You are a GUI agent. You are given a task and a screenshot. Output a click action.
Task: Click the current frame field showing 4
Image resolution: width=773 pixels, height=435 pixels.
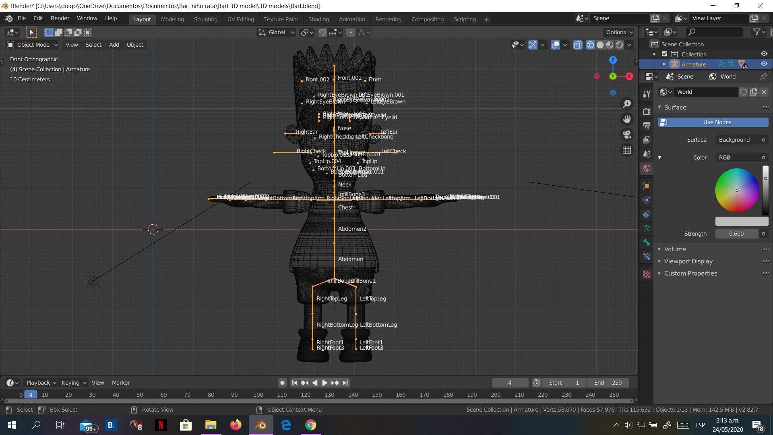click(x=510, y=383)
